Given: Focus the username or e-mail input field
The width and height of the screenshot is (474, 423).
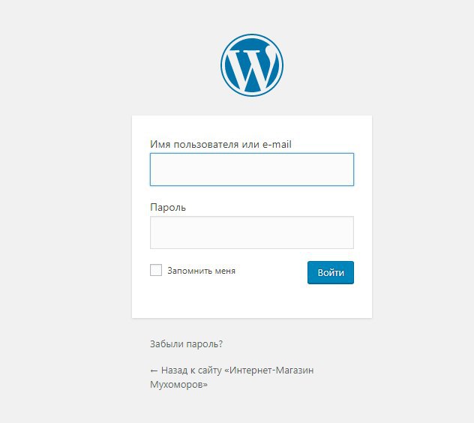Looking at the screenshot, I should pos(252,169).
